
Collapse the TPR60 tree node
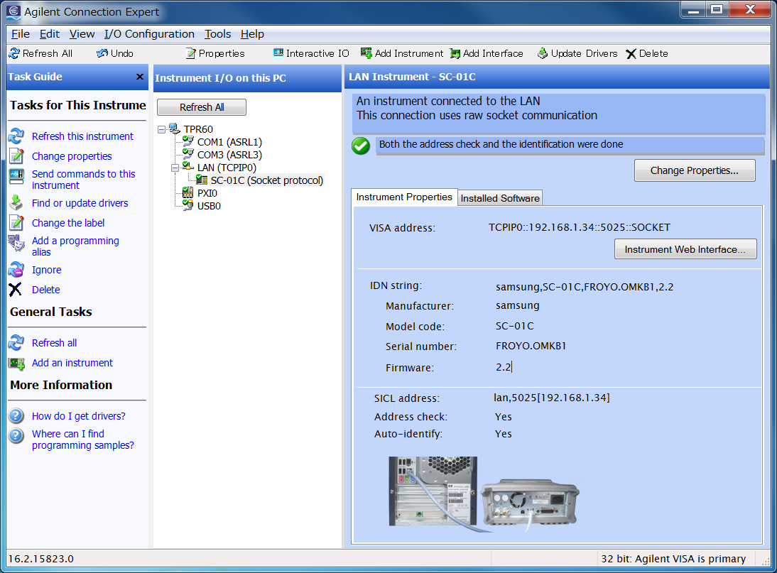pyautogui.click(x=161, y=130)
